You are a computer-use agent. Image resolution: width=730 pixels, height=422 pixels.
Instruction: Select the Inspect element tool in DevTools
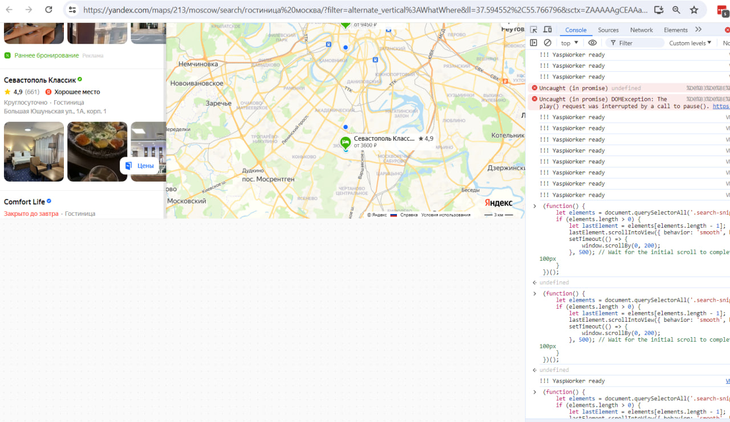533,29
